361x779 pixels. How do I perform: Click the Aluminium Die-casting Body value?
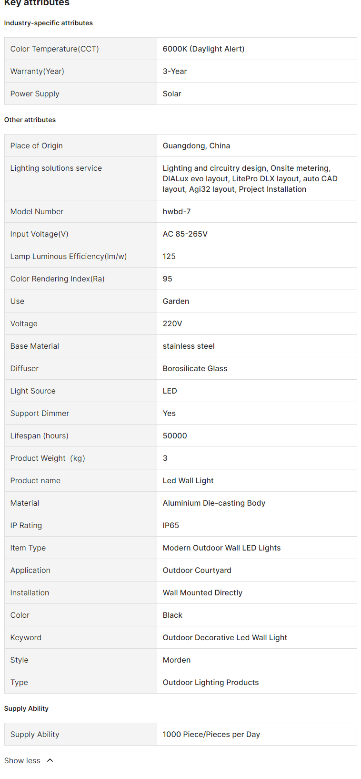214,503
